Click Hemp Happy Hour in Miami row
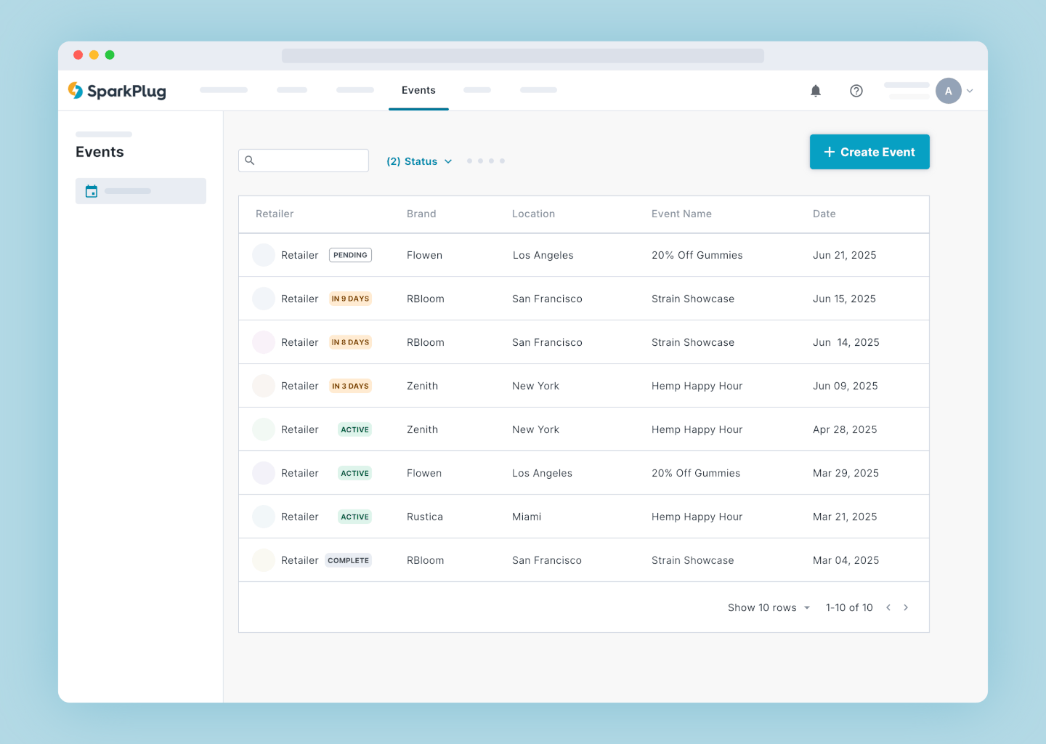 pyautogui.click(x=697, y=517)
